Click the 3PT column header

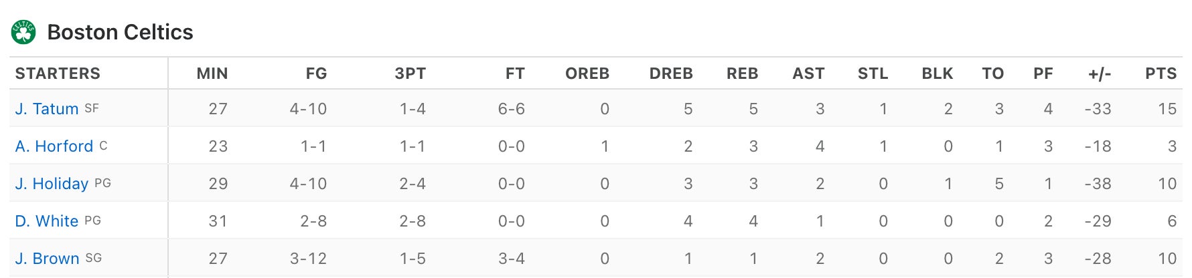tap(410, 74)
